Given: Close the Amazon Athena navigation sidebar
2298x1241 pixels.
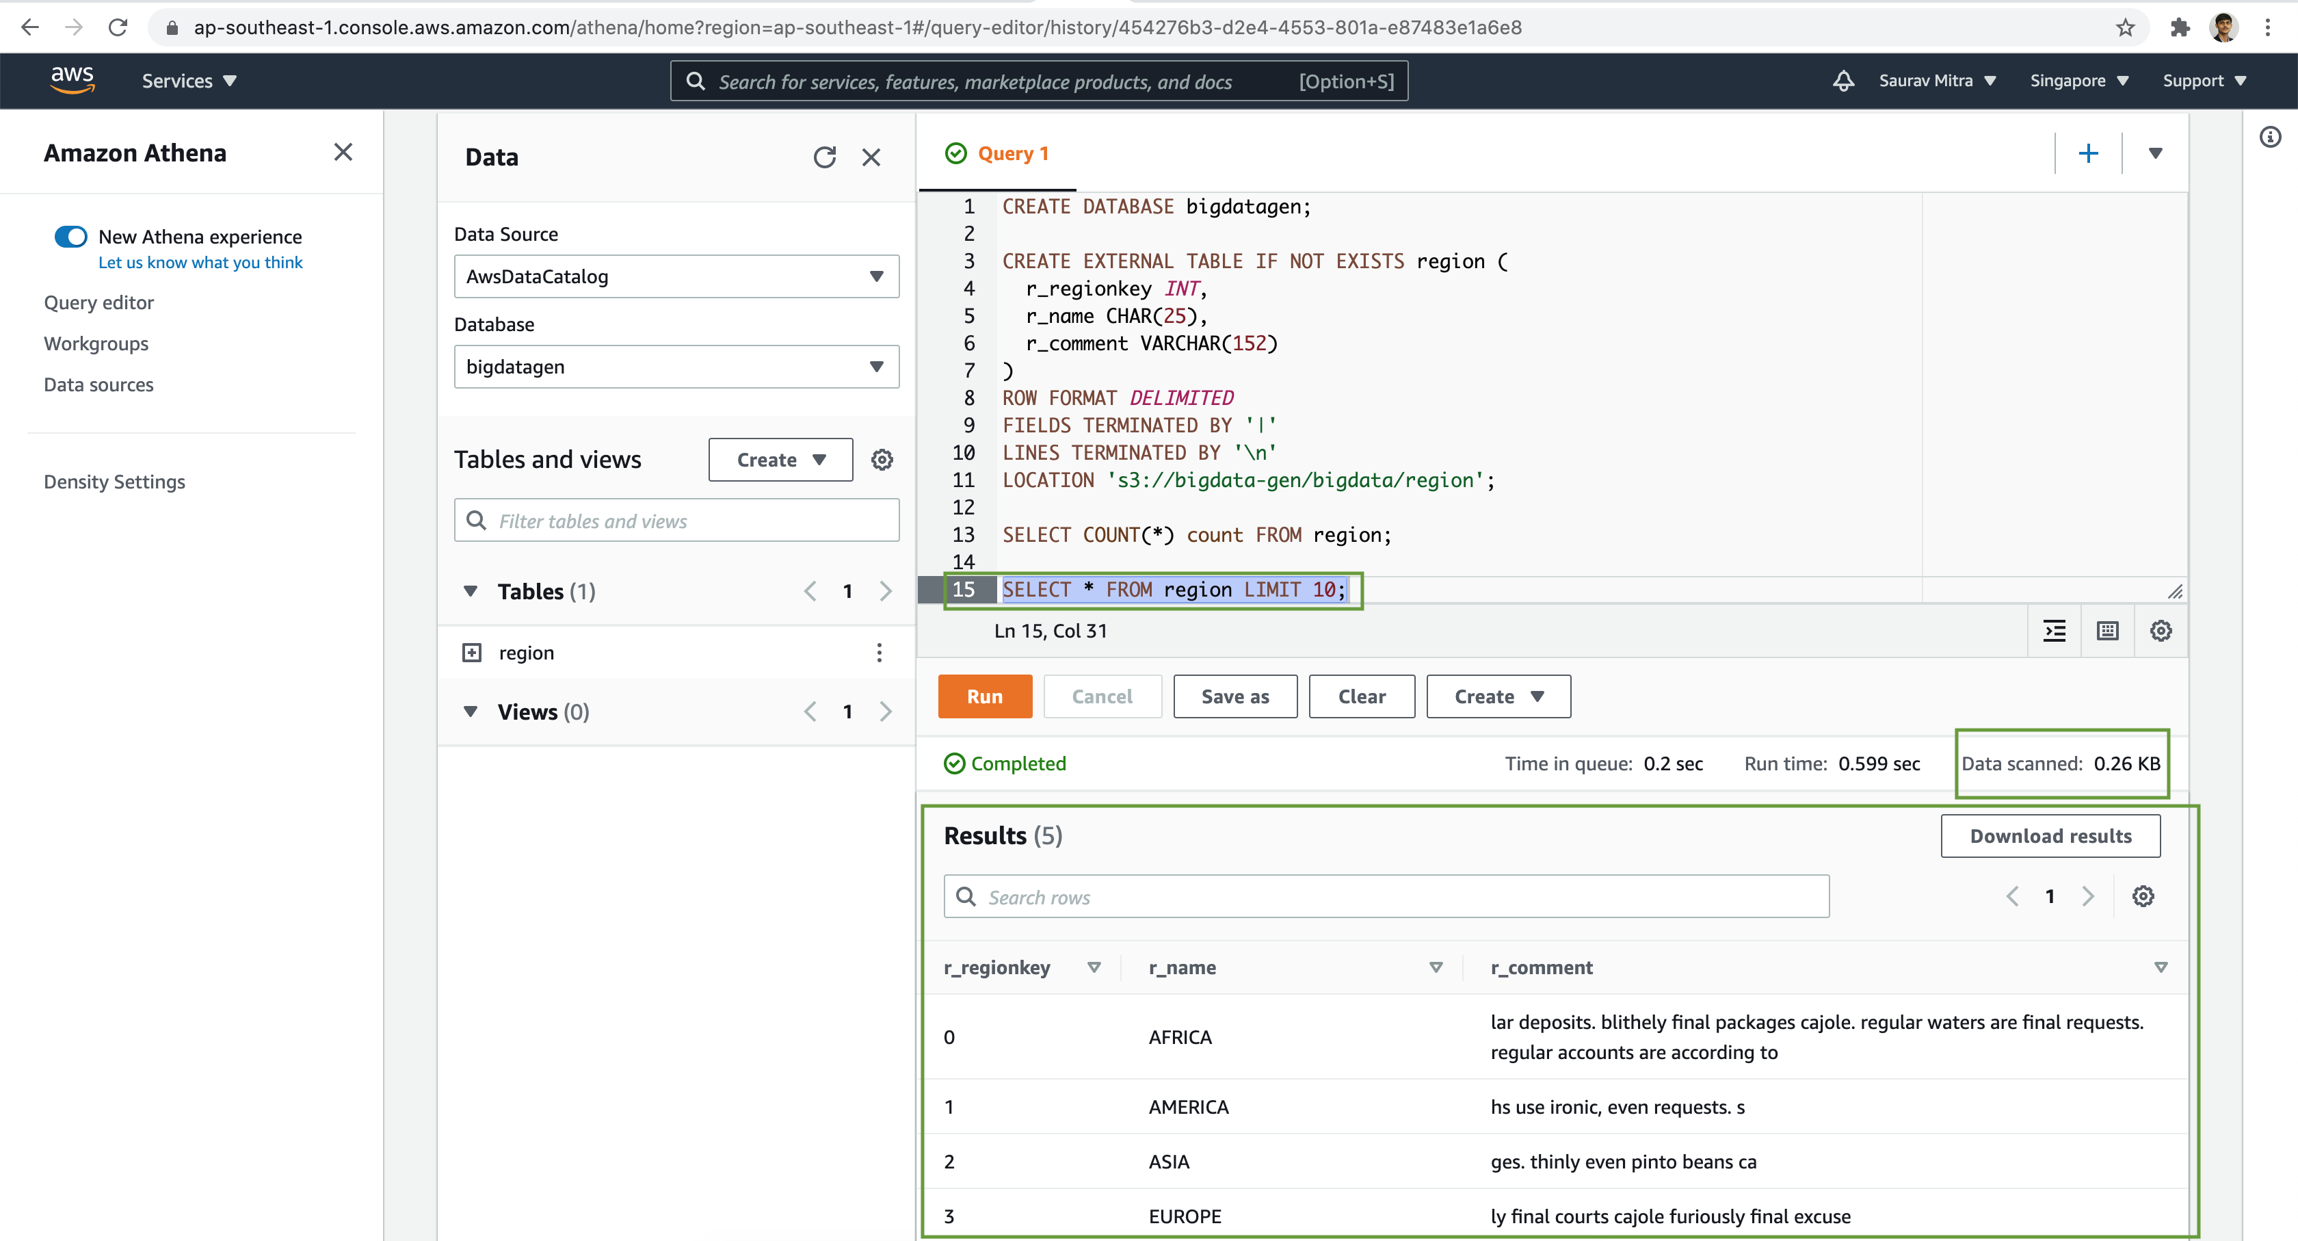Looking at the screenshot, I should coord(343,153).
